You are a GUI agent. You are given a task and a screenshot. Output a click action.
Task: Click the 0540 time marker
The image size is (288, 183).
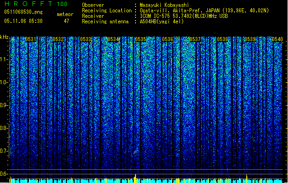tap(277, 39)
